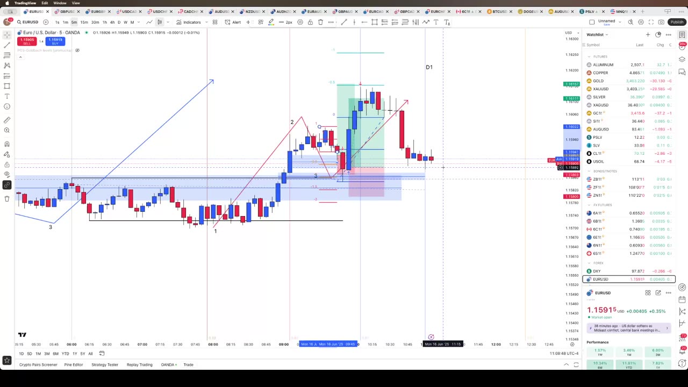Open the View menu in macOS menu bar

(x=76, y=3)
